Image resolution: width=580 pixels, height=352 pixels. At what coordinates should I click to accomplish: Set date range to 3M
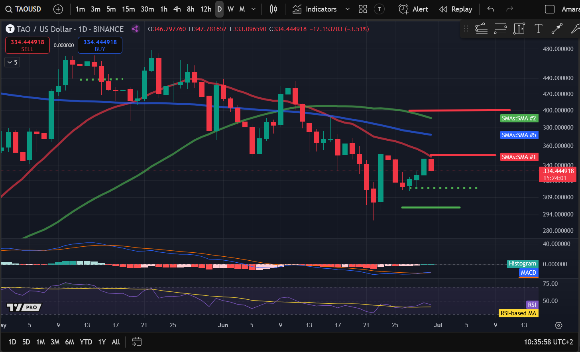[x=55, y=342]
